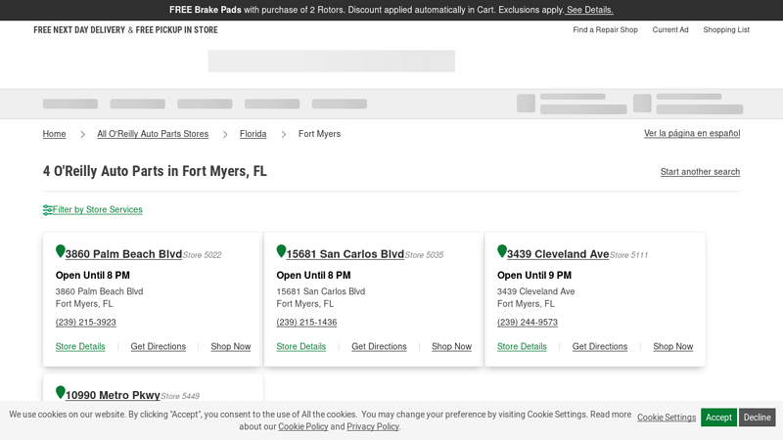
Task: Click the map pin icon beside 3860 Palm Beach Blvd
Action: point(60,251)
